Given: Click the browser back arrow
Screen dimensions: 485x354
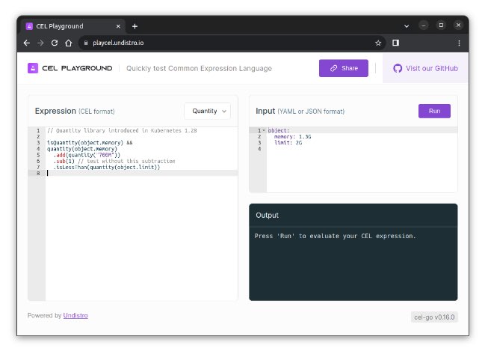Looking at the screenshot, I should tap(27, 43).
